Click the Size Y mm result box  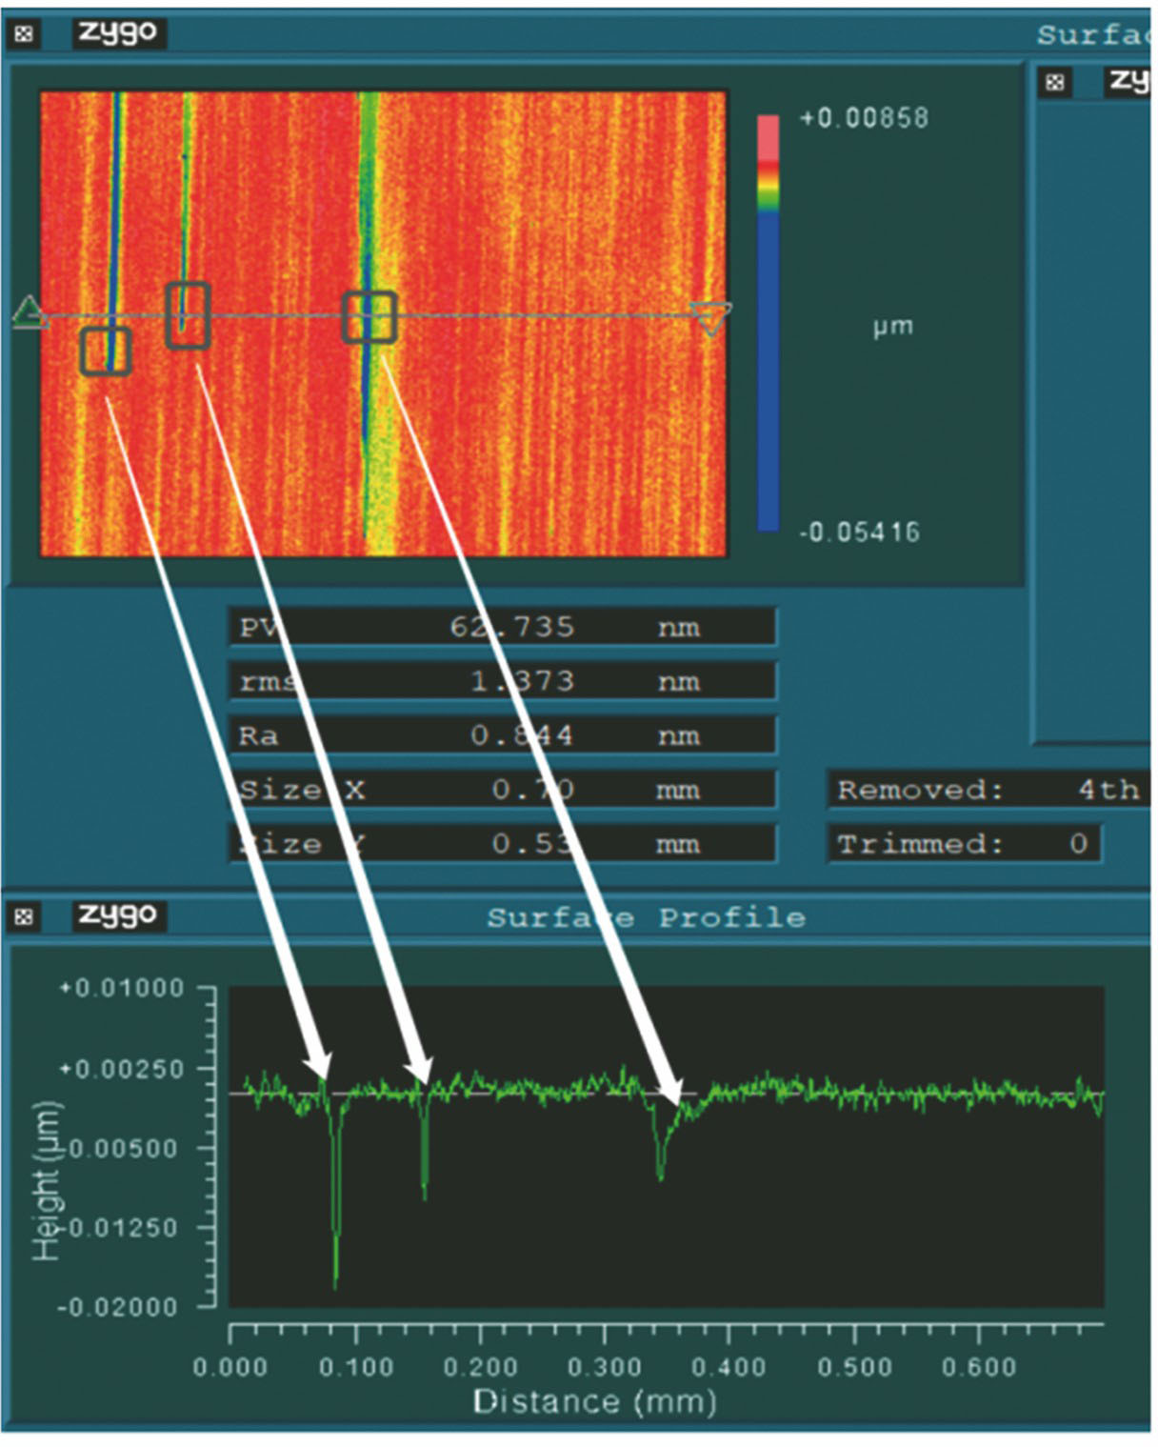(x=502, y=844)
